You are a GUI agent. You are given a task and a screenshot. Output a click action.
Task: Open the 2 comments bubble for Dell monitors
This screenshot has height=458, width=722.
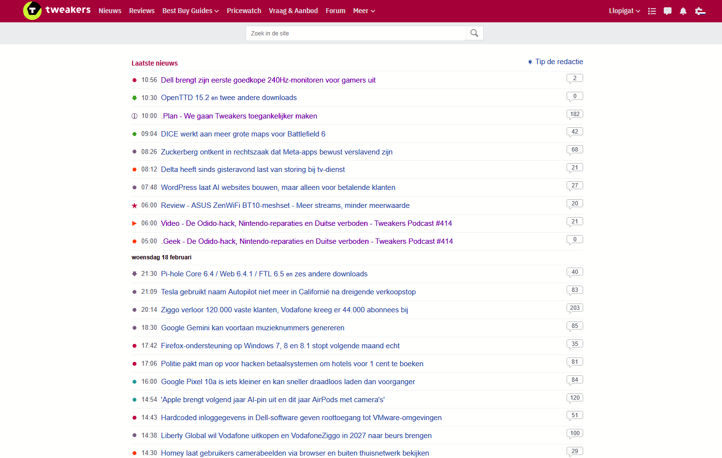tap(575, 79)
